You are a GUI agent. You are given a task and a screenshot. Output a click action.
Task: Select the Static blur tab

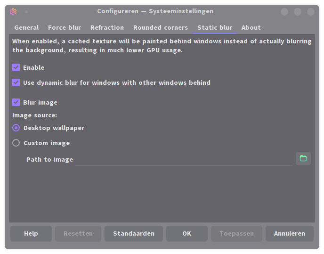[x=215, y=27]
